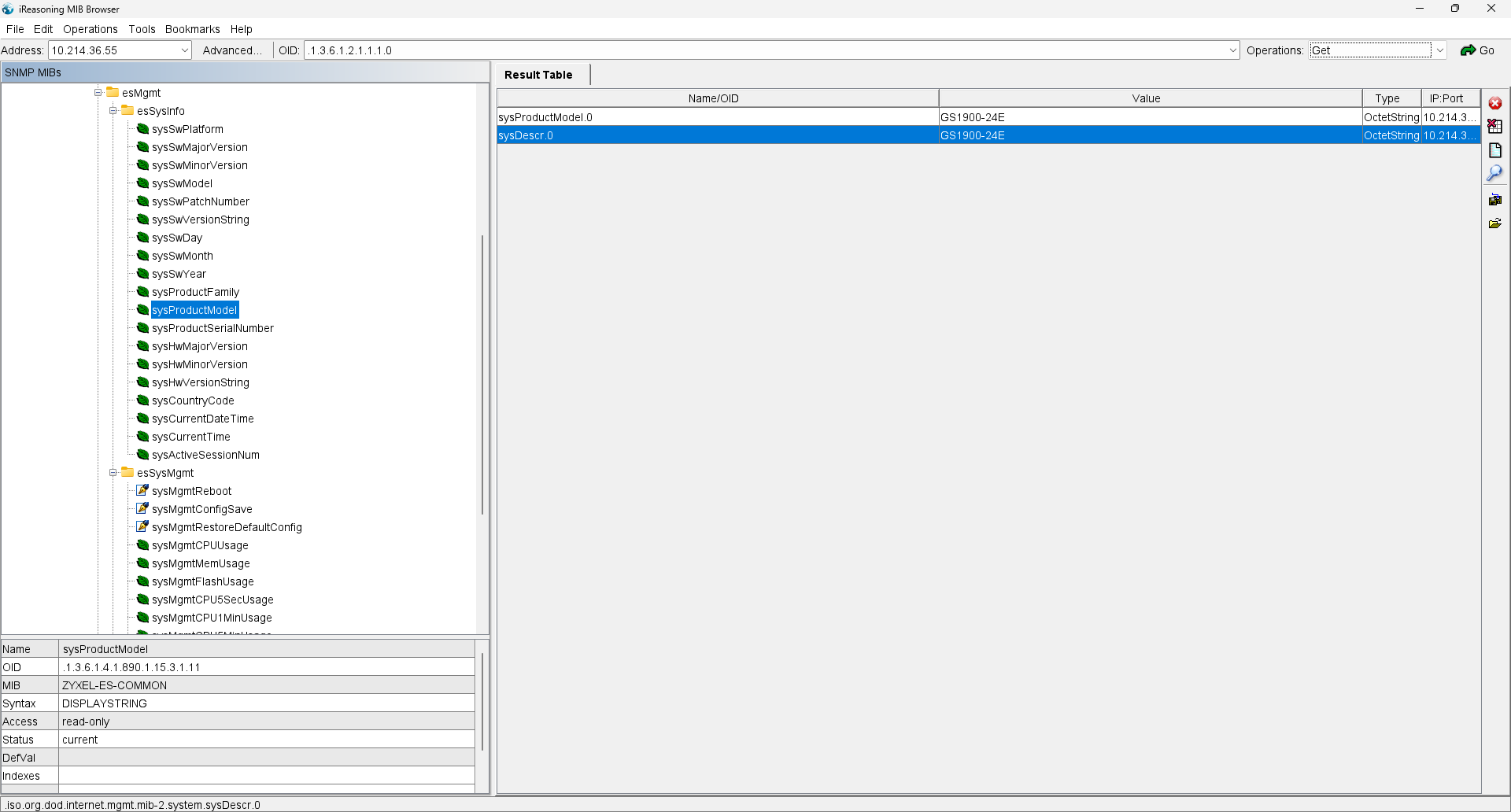1511x812 pixels.
Task: Select sysProductSerialNumber tree node
Action: [x=212, y=328]
